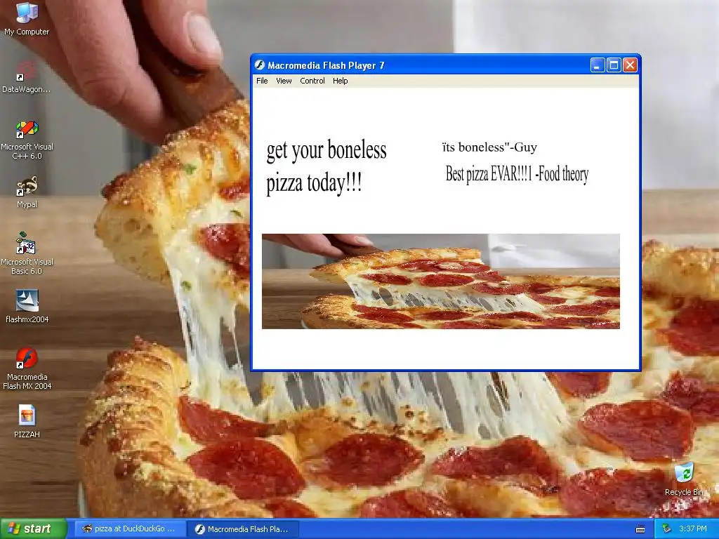Open the View menu in Flash Player

coord(284,81)
